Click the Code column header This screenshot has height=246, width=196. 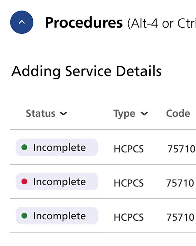[x=178, y=113]
